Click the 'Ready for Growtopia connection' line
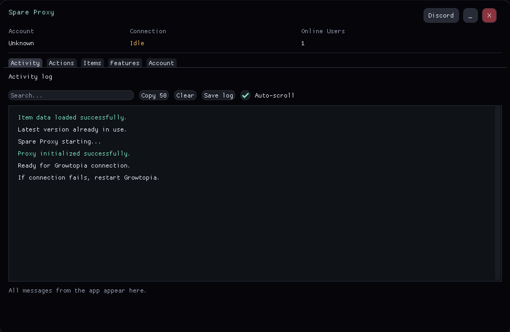 point(74,165)
